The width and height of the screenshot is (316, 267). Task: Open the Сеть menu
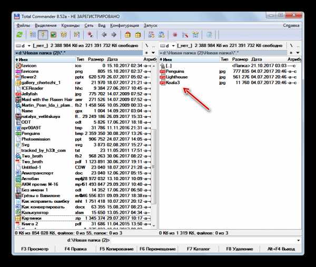(x=88, y=26)
